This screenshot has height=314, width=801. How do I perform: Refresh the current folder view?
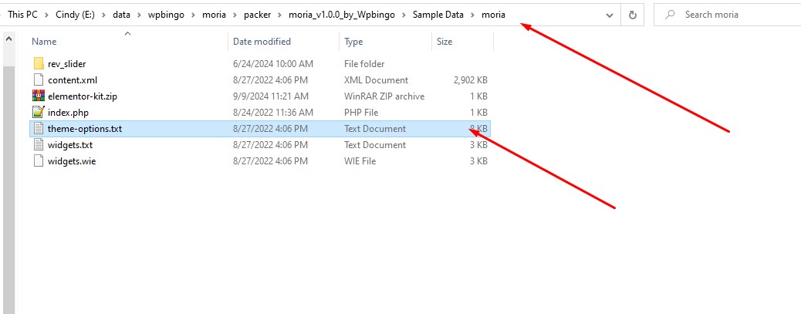pyautogui.click(x=633, y=15)
